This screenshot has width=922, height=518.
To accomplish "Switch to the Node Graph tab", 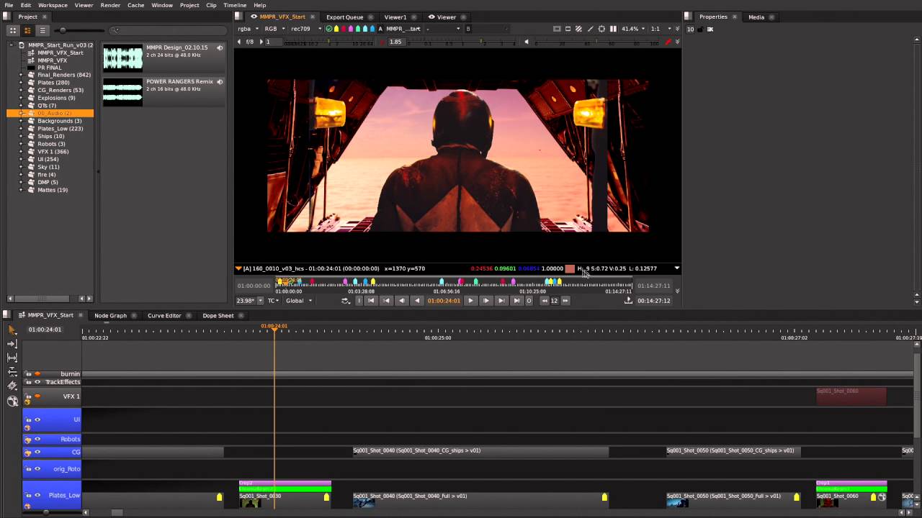I will [110, 315].
